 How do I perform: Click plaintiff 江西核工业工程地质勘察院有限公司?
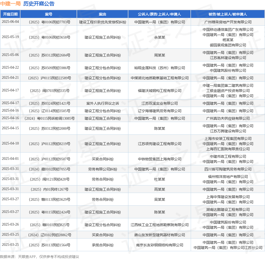159,225
